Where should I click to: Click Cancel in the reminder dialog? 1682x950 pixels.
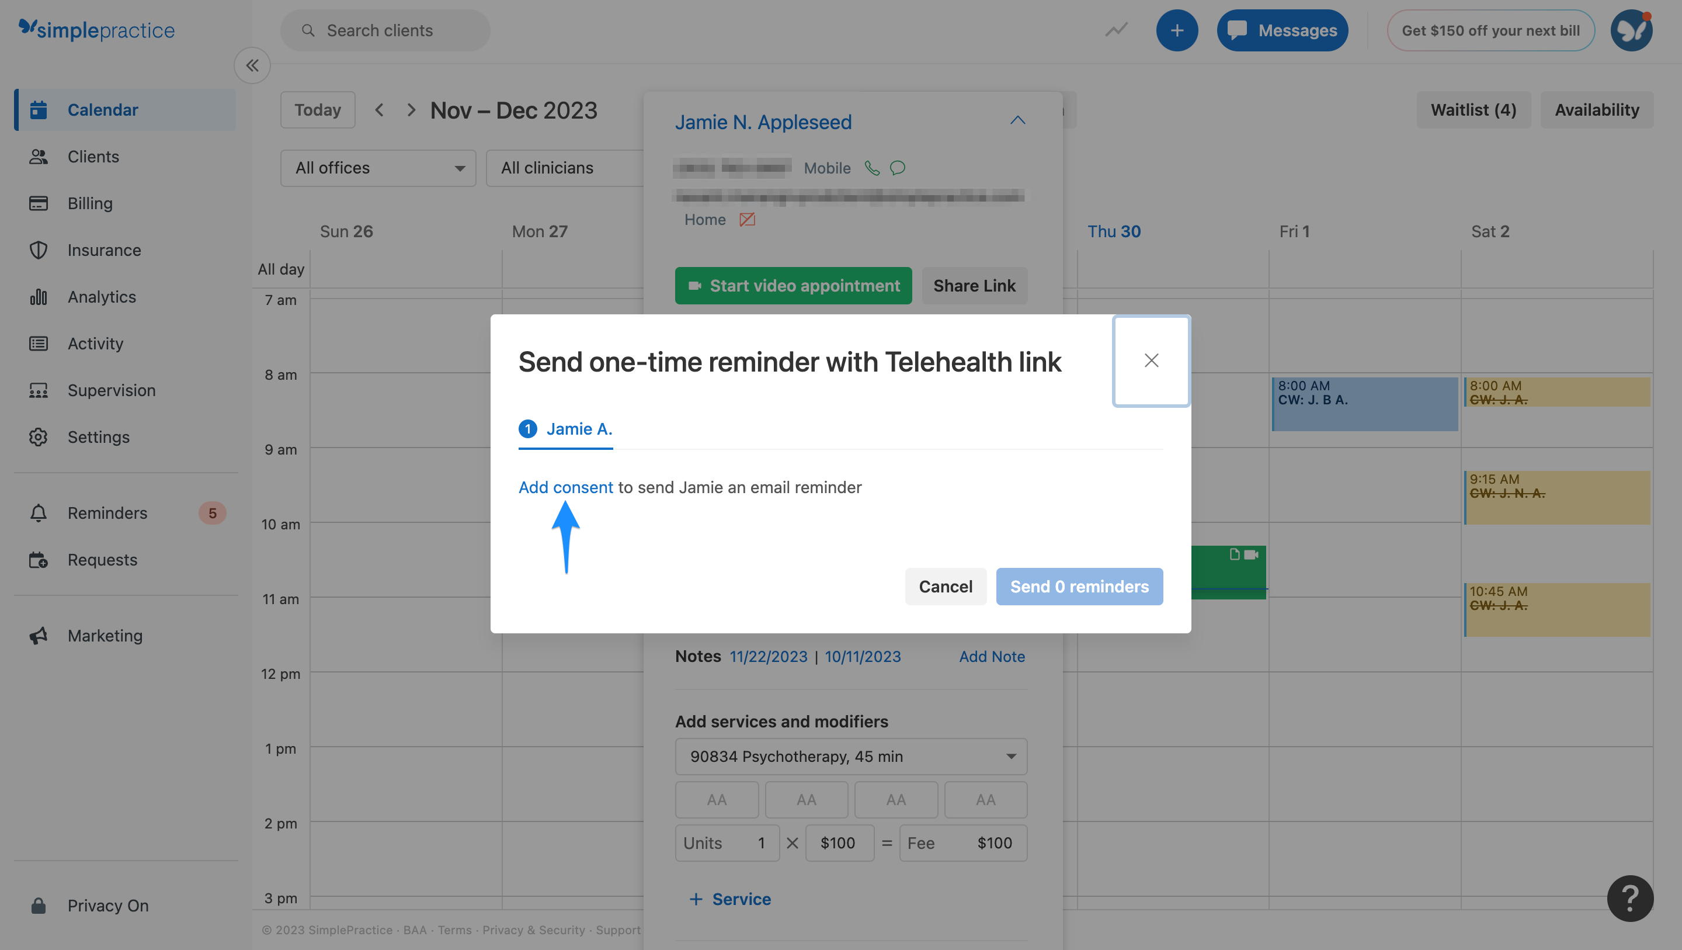coord(946,586)
